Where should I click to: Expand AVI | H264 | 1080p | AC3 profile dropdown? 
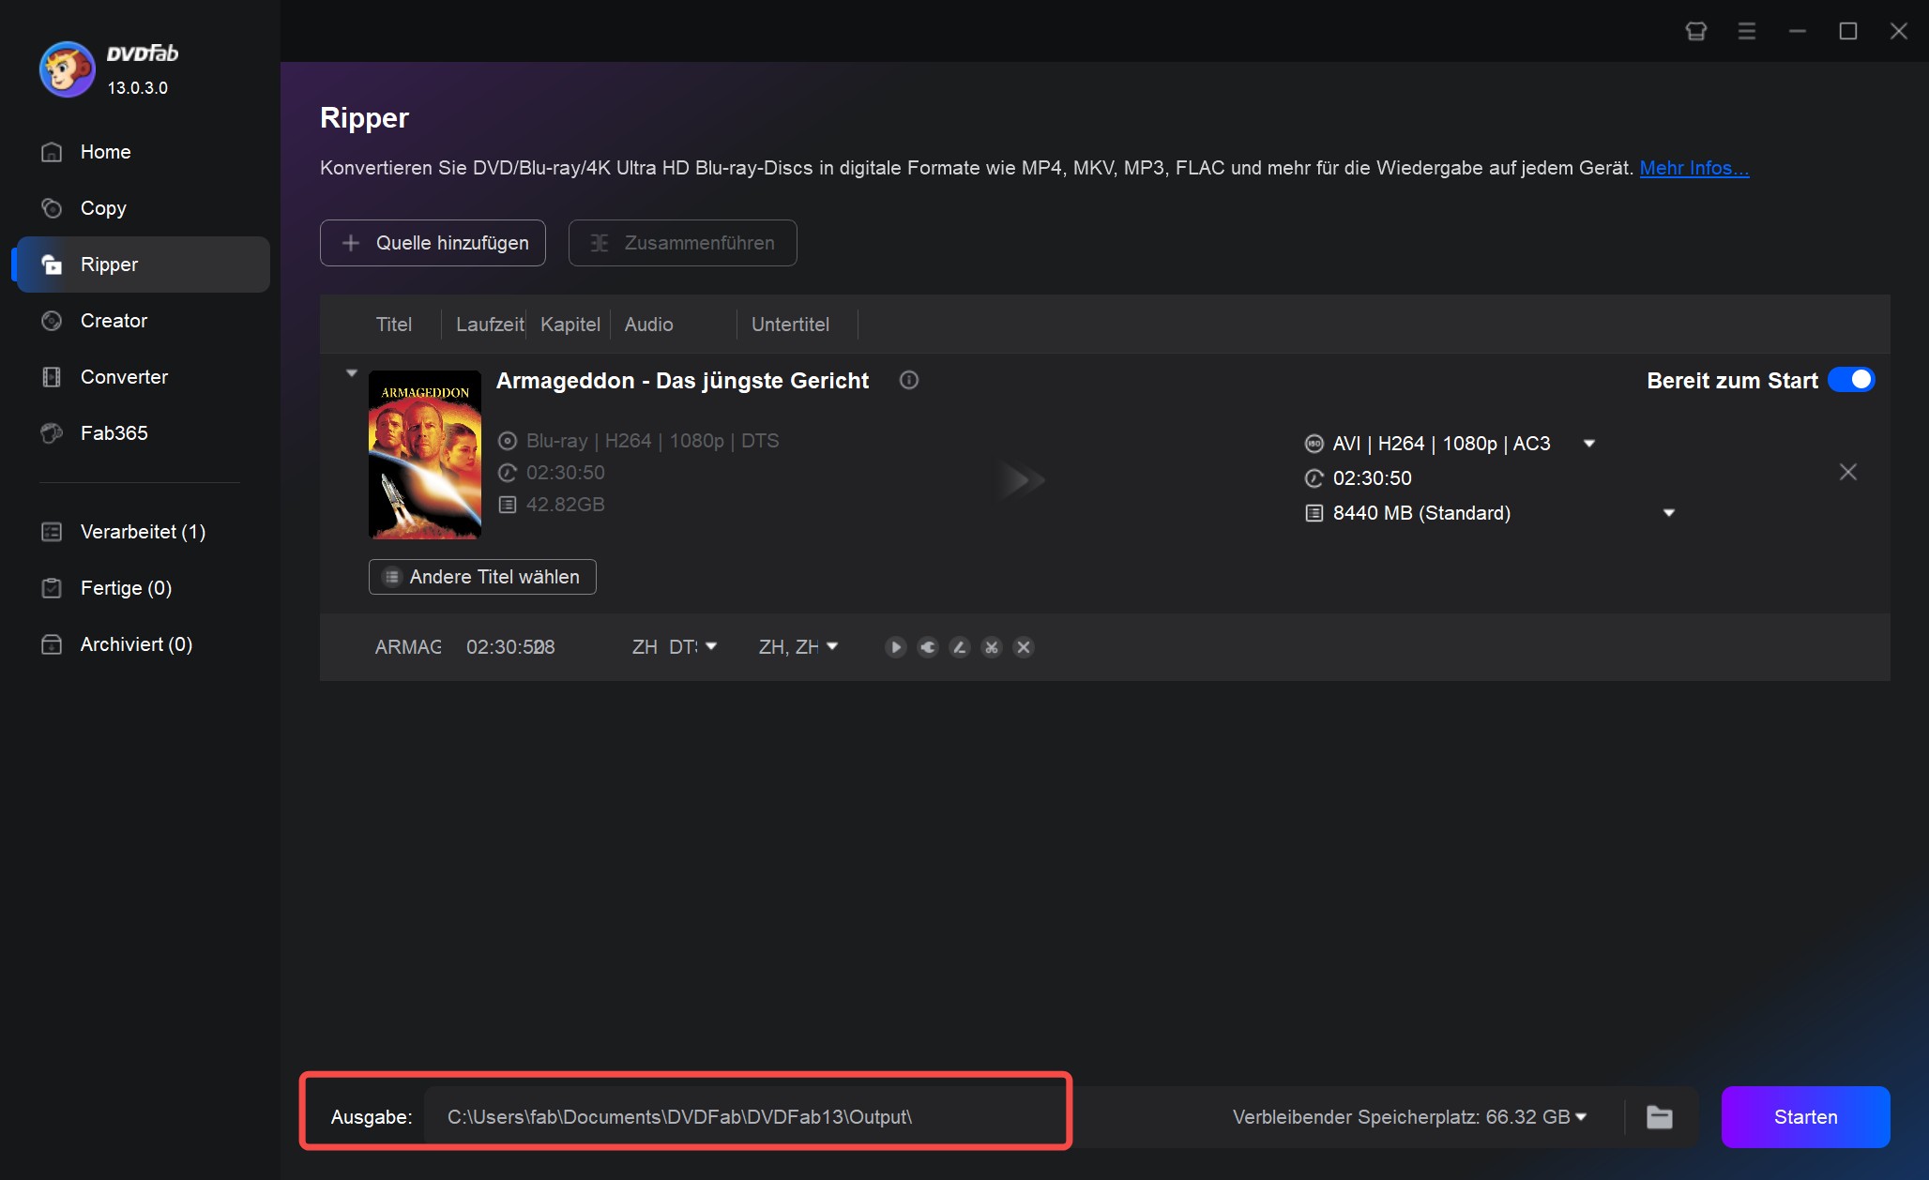pos(1589,444)
